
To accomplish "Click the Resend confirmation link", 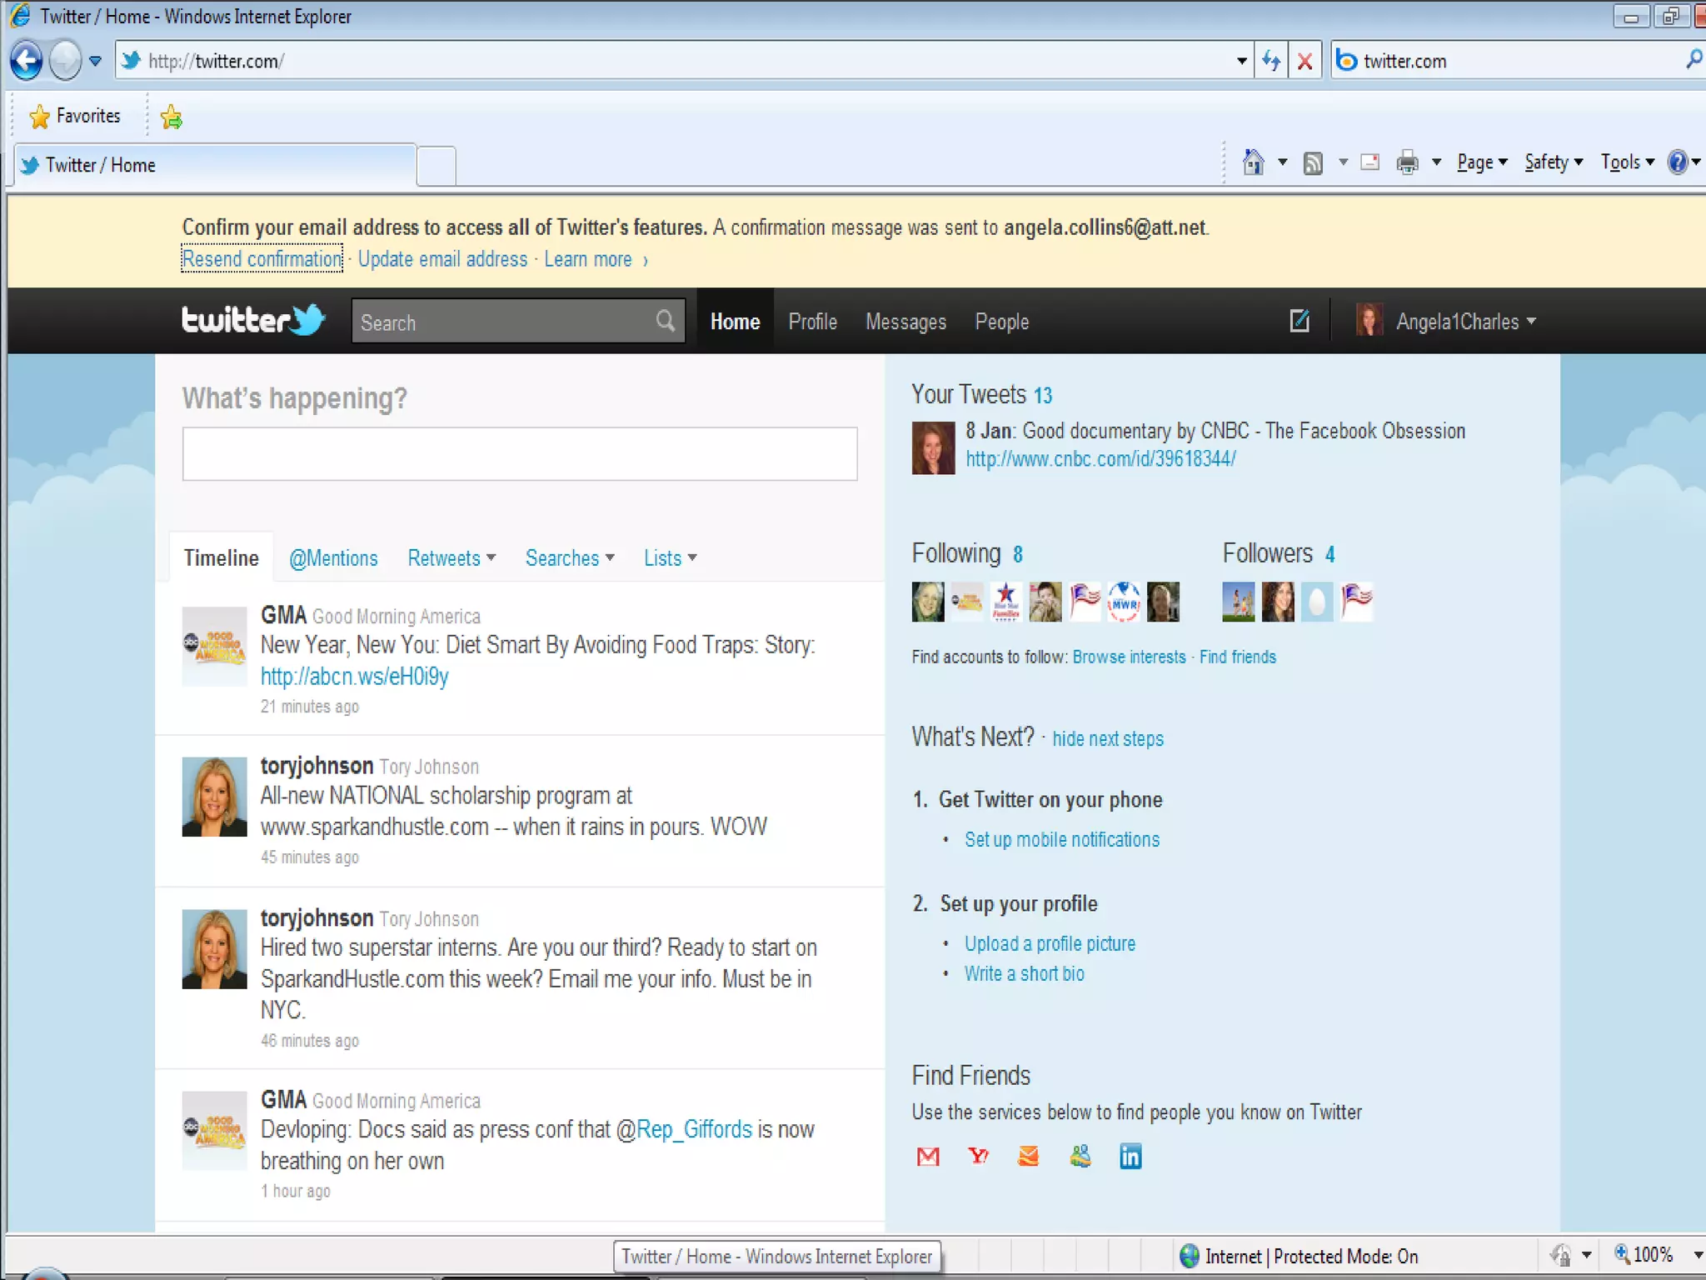I will 262,259.
